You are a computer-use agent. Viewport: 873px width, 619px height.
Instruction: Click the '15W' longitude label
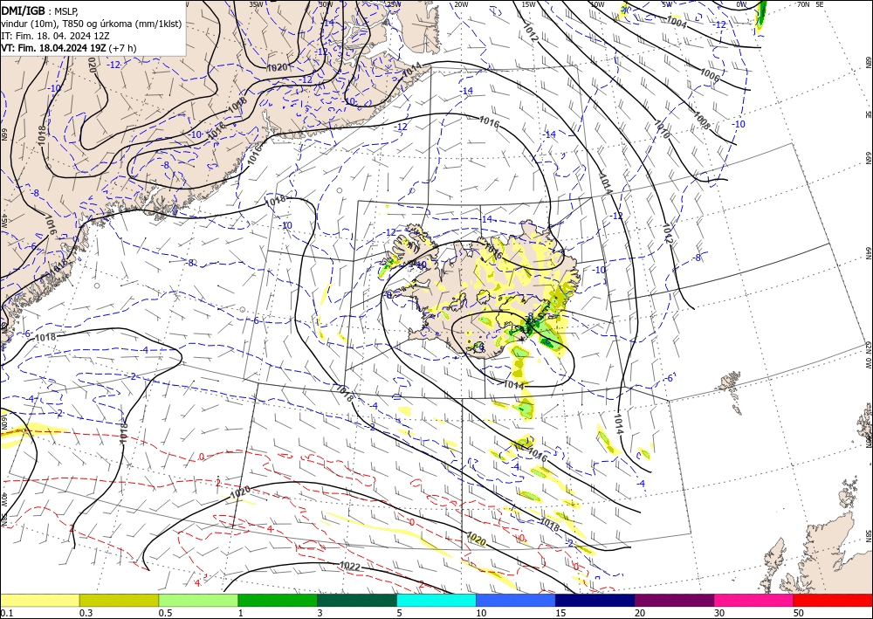(x=529, y=4)
